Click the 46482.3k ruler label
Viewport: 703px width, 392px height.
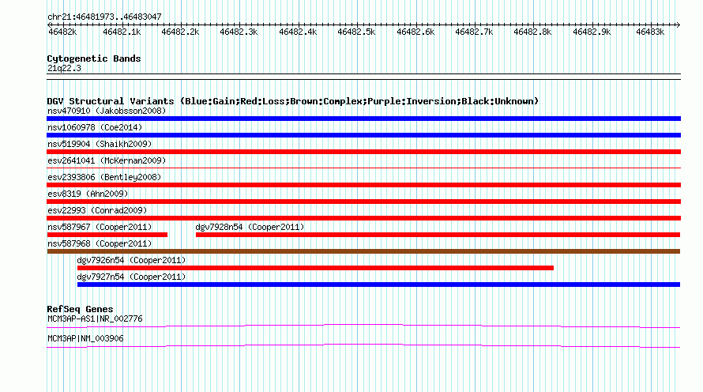coord(239,32)
